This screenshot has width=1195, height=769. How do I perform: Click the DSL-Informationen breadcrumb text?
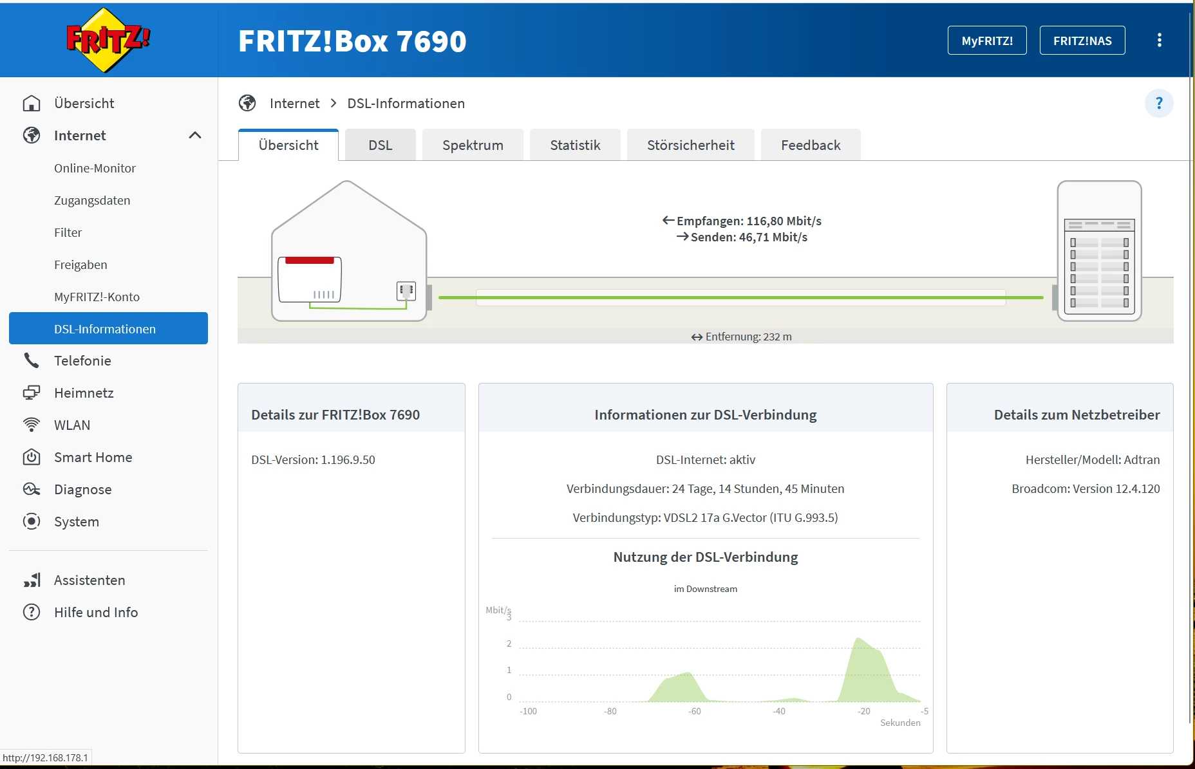click(406, 104)
